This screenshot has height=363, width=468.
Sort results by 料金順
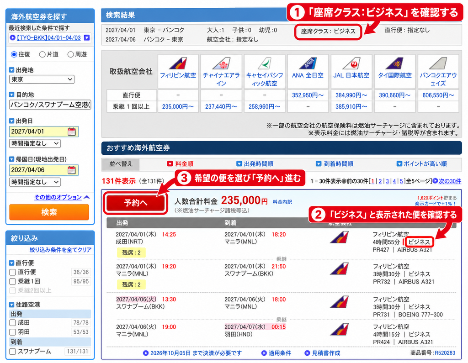coord(184,163)
